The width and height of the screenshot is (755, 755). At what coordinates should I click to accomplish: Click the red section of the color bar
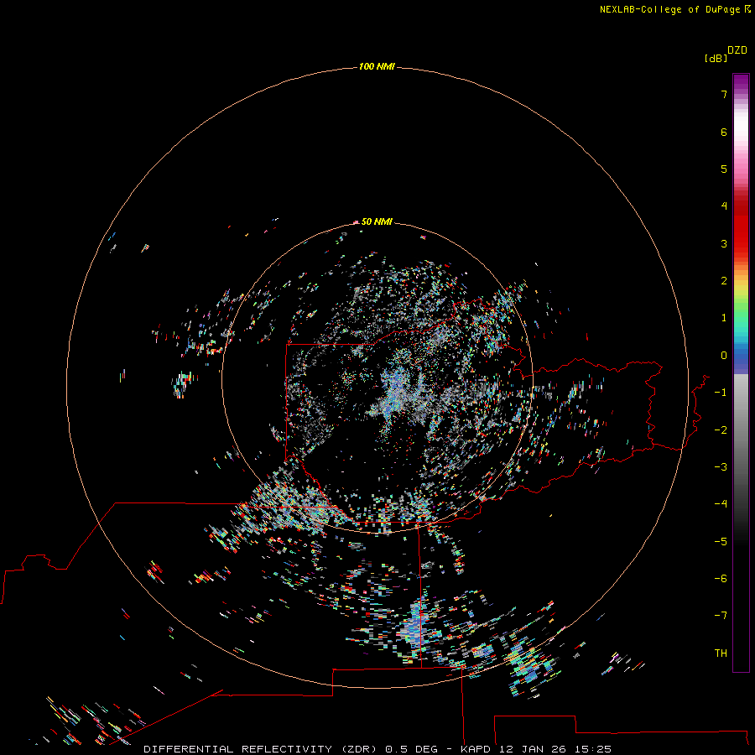tap(741, 224)
